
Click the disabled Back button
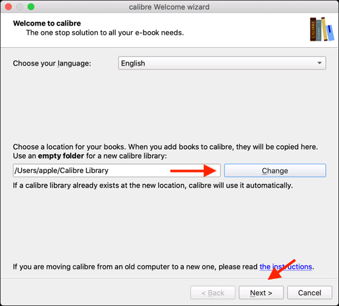pyautogui.click(x=213, y=293)
